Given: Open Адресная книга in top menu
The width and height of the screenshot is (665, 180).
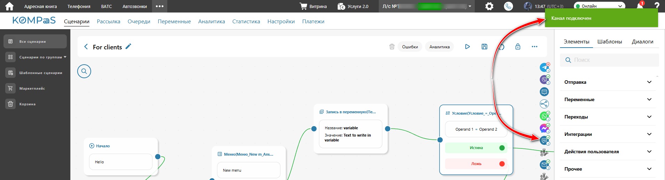Looking at the screenshot, I should pos(40,6).
